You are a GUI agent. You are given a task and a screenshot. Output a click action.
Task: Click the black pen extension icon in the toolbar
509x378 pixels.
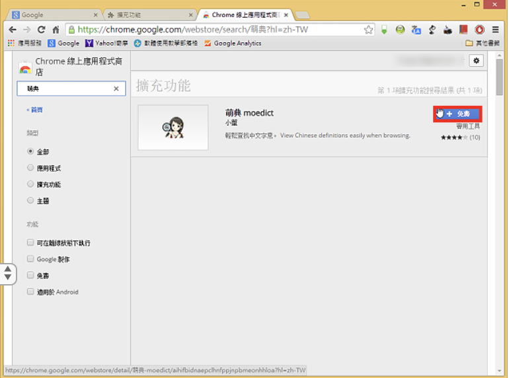[432, 30]
